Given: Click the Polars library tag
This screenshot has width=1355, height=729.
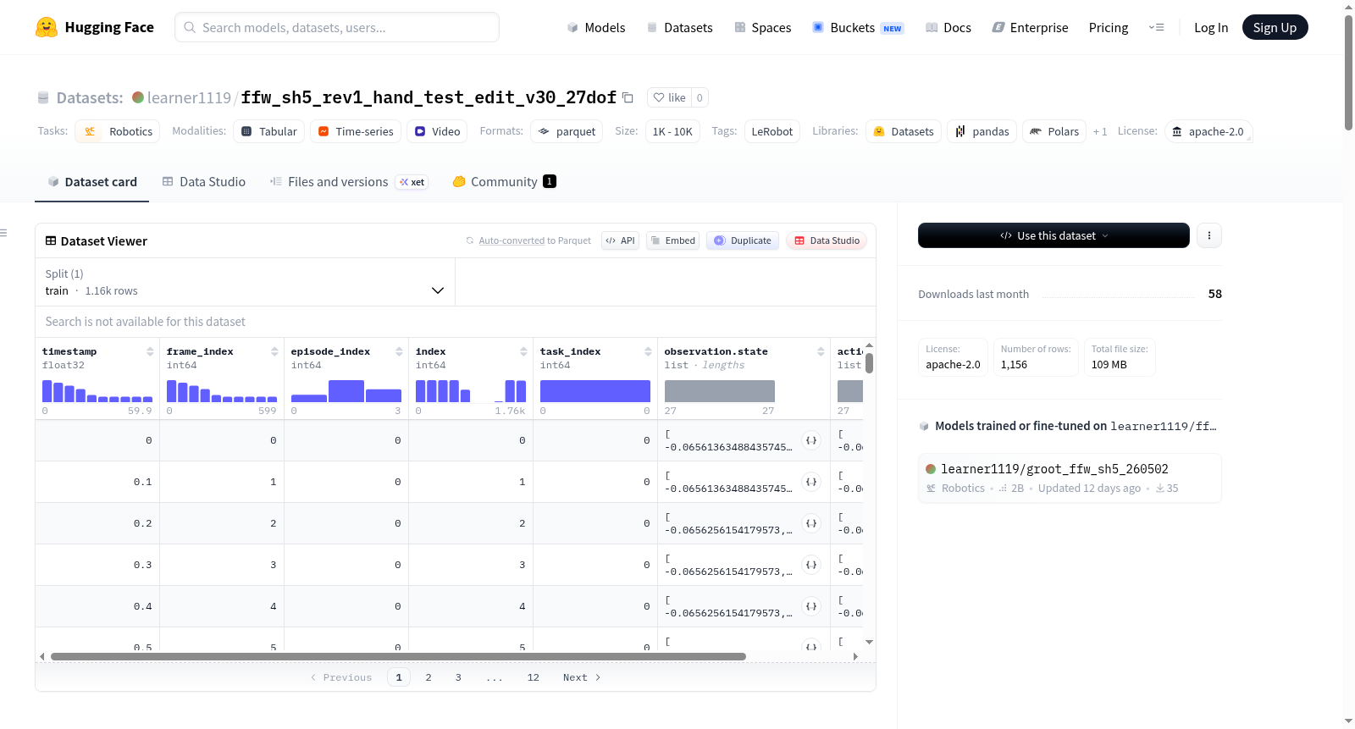Looking at the screenshot, I should coord(1054,131).
